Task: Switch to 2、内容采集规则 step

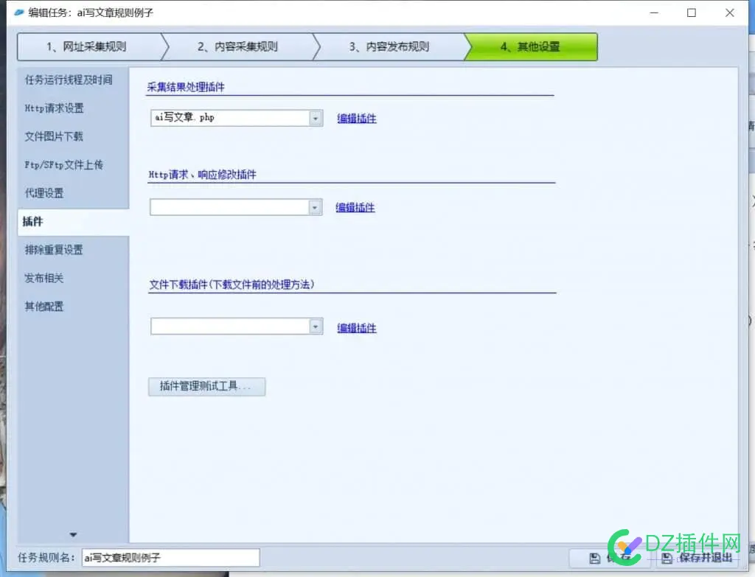Action: click(x=237, y=46)
